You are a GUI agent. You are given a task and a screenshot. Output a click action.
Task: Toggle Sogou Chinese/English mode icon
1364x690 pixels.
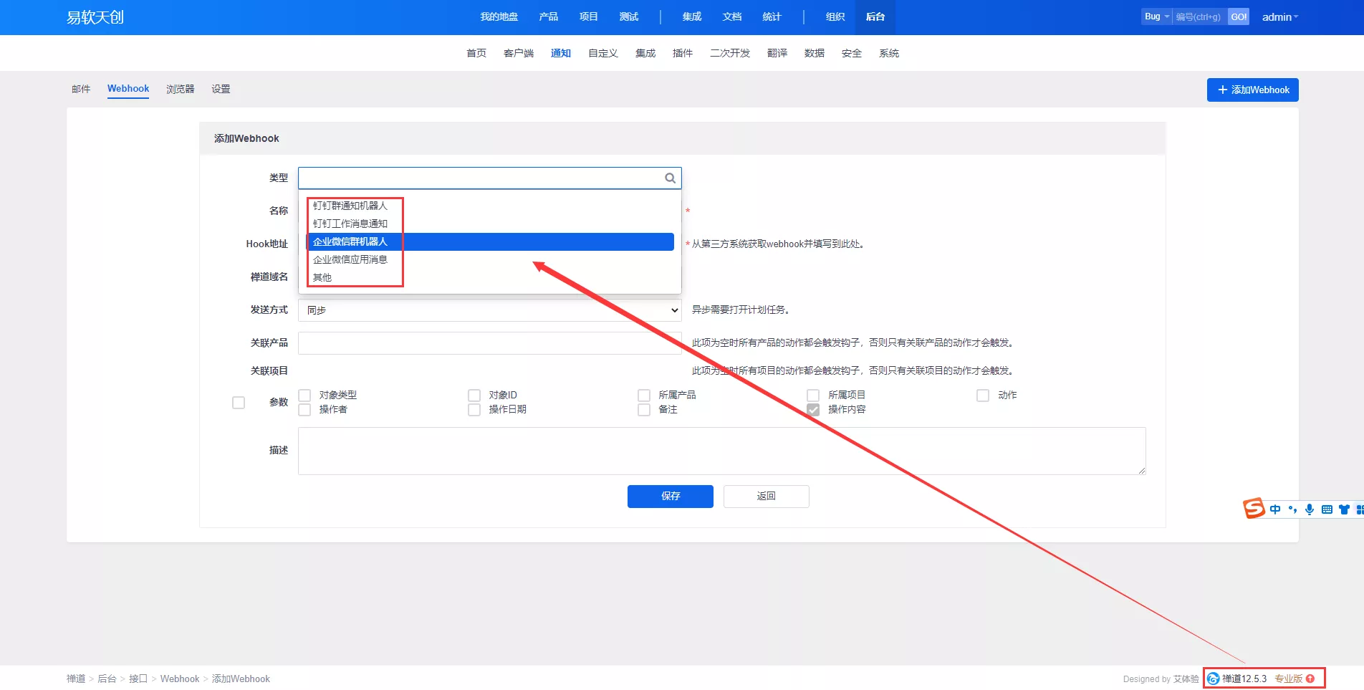(x=1275, y=509)
